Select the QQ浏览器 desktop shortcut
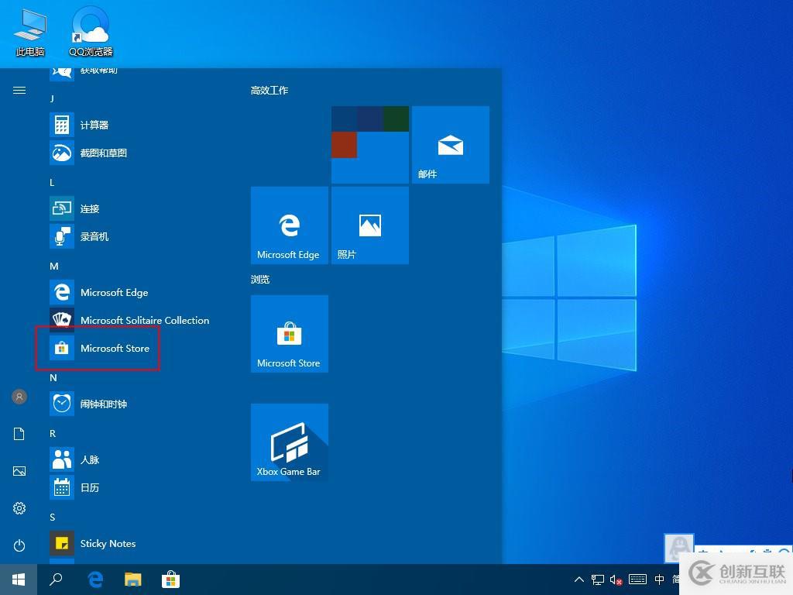 coord(91,31)
